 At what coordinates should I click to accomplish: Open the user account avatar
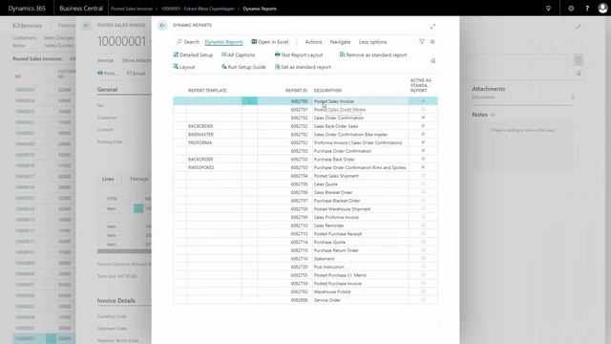point(602,9)
